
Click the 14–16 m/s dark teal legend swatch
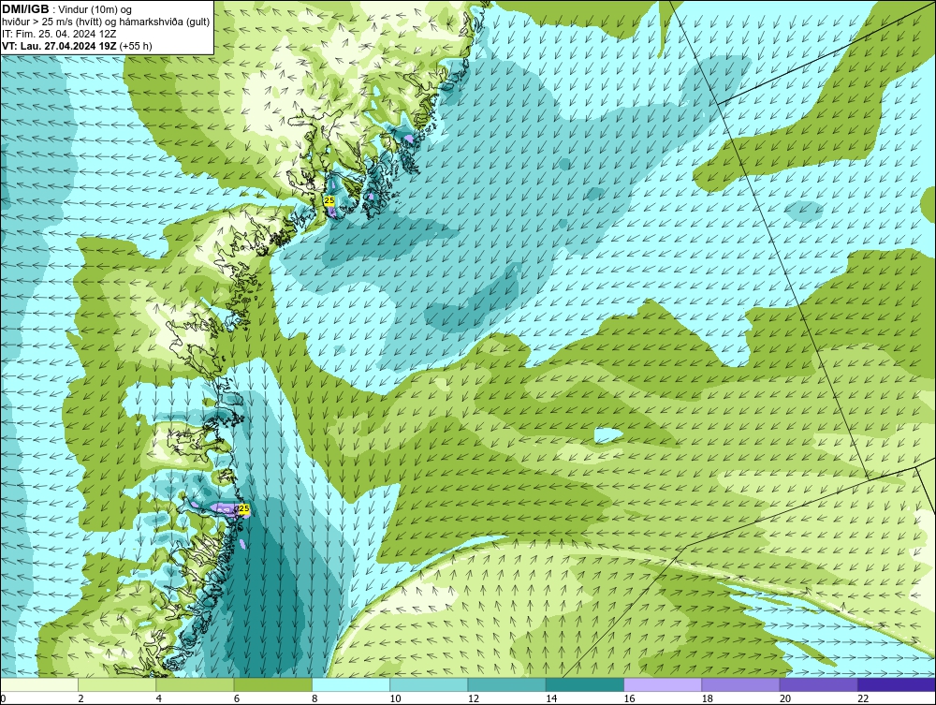pos(585,684)
